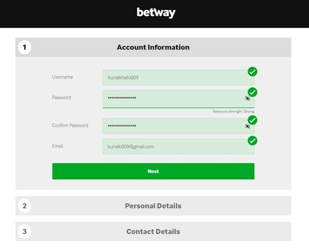
Task: Expand the Contact Details section
Action: click(153, 231)
